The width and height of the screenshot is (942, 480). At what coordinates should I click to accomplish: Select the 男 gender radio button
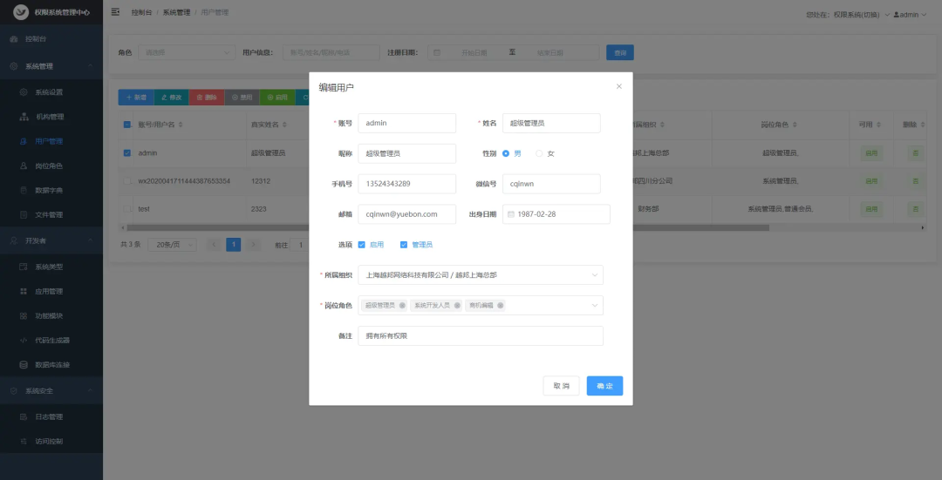tap(506, 153)
